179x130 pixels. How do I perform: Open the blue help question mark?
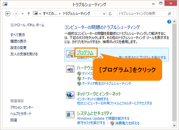(x=169, y=22)
